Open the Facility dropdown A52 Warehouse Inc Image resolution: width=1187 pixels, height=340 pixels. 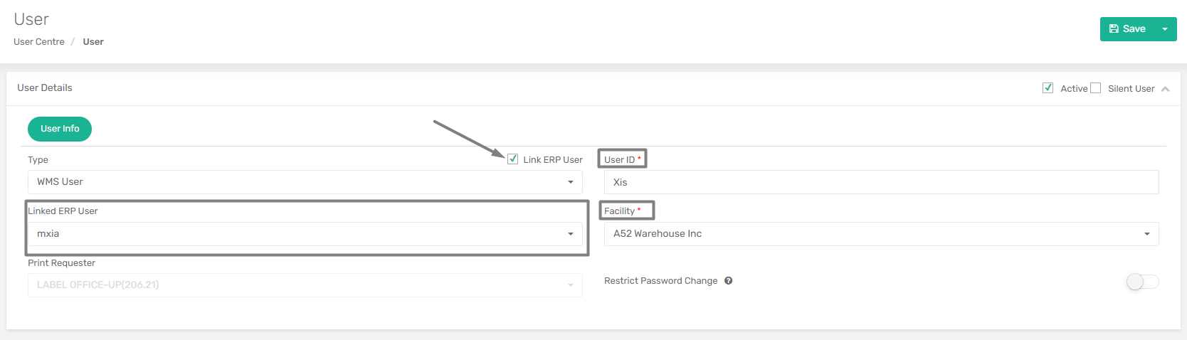881,234
